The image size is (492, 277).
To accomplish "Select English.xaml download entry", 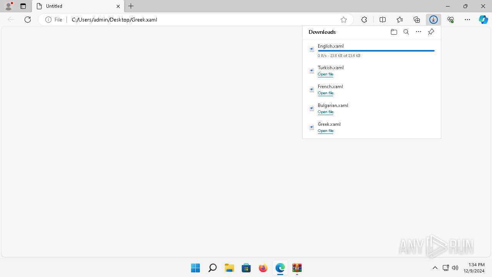I will pyautogui.click(x=372, y=50).
